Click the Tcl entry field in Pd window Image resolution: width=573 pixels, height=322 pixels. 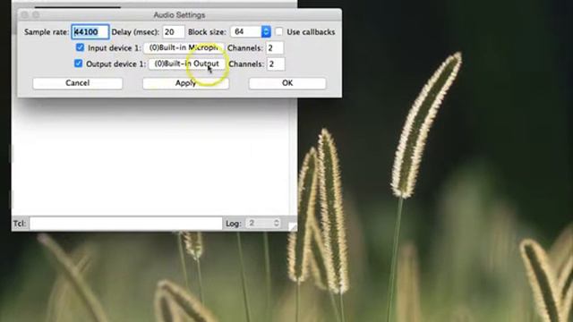pyautogui.click(x=125, y=224)
